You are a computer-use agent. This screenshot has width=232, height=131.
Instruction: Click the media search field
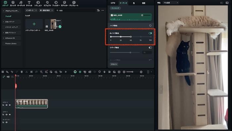(x=76, y=10)
